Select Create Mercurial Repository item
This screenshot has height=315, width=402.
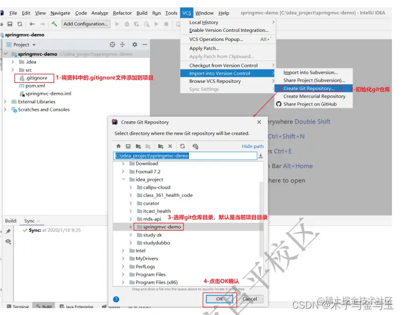(313, 97)
